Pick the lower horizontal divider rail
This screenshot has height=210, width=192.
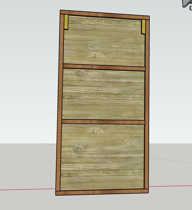point(103,122)
